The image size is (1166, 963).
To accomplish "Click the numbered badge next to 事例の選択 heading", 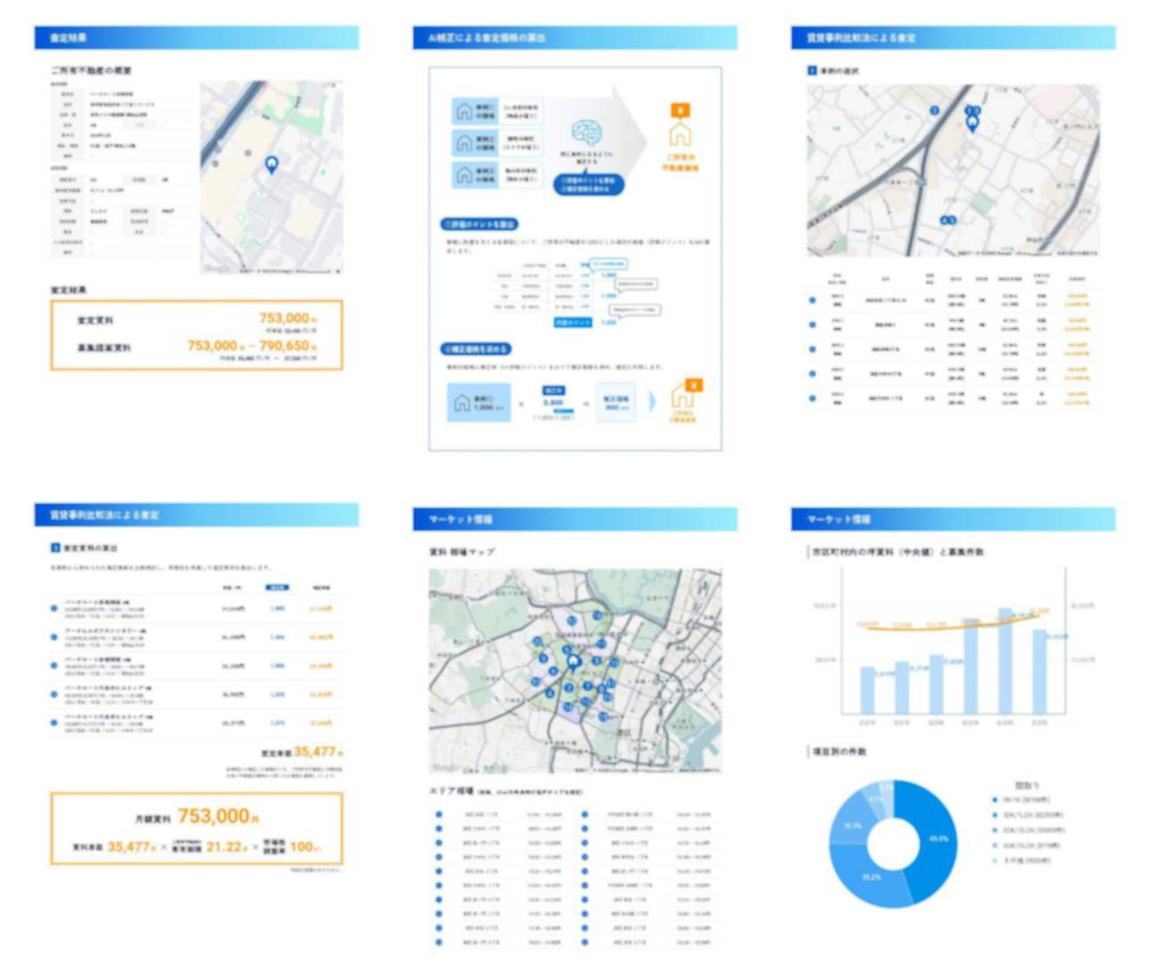I will tap(812, 70).
